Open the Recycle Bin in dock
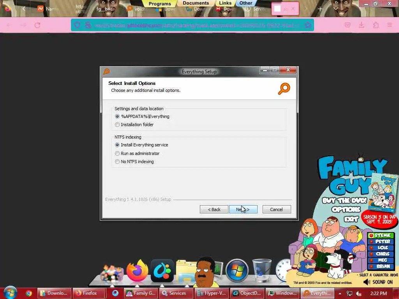Image resolution: width=399 pixels, height=299 pixels. (x=262, y=270)
